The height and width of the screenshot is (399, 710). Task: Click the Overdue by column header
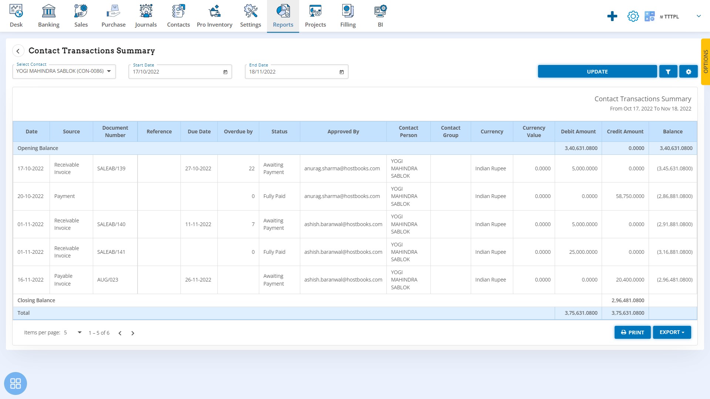click(238, 132)
